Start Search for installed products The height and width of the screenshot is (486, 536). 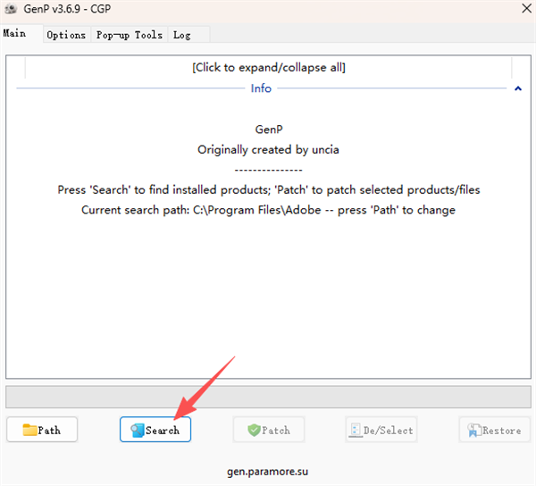tap(155, 430)
